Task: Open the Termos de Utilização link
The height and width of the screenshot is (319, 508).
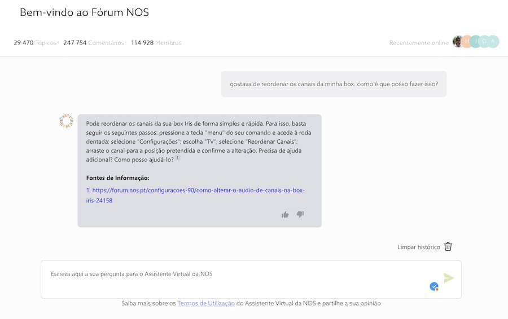Action: click(206, 303)
